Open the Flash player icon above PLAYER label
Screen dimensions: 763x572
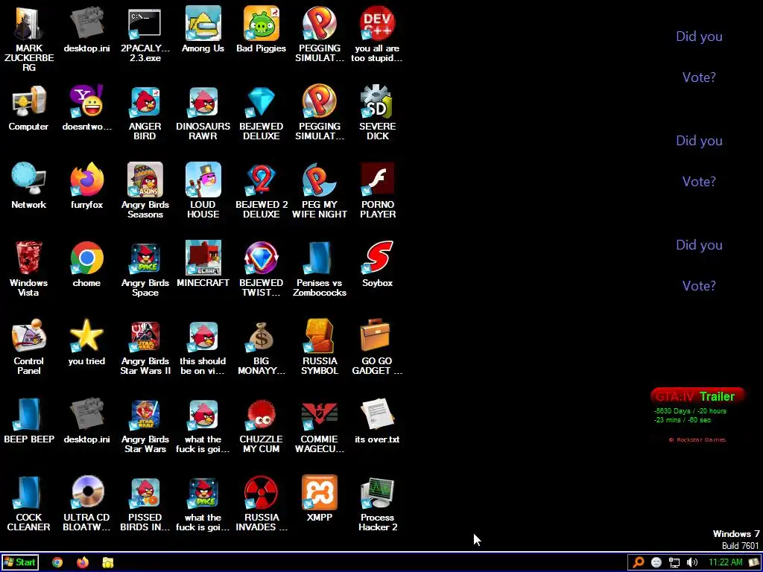[x=377, y=180]
